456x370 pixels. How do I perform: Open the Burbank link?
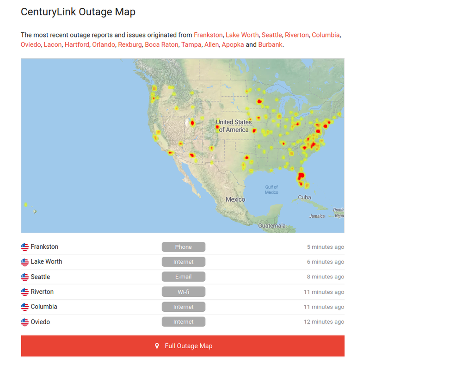pyautogui.click(x=270, y=44)
